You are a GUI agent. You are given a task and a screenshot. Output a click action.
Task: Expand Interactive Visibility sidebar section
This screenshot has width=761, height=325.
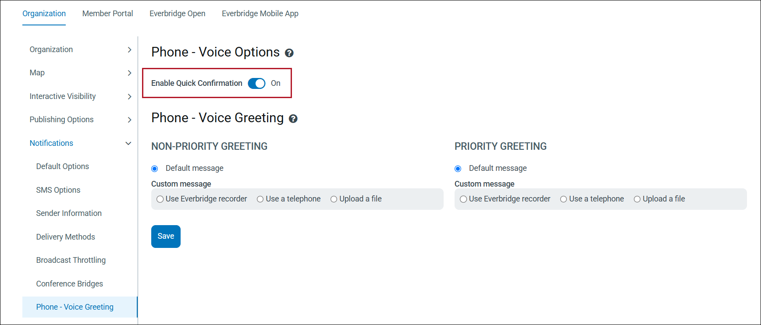coord(129,96)
